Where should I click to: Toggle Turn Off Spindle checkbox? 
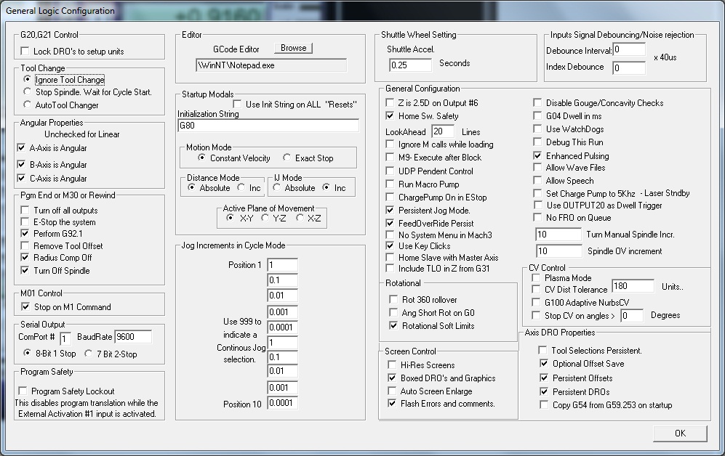coord(25,270)
